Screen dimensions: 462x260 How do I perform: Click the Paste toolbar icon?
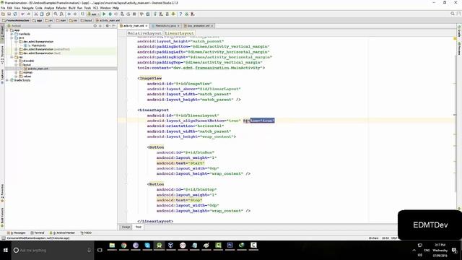point(48,14)
